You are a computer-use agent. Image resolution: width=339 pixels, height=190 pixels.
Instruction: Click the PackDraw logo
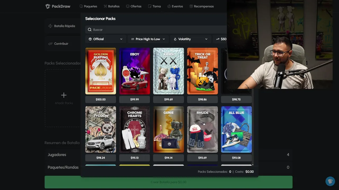58,6
